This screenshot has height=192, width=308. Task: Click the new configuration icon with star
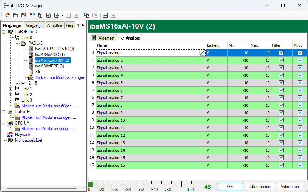click(7, 15)
